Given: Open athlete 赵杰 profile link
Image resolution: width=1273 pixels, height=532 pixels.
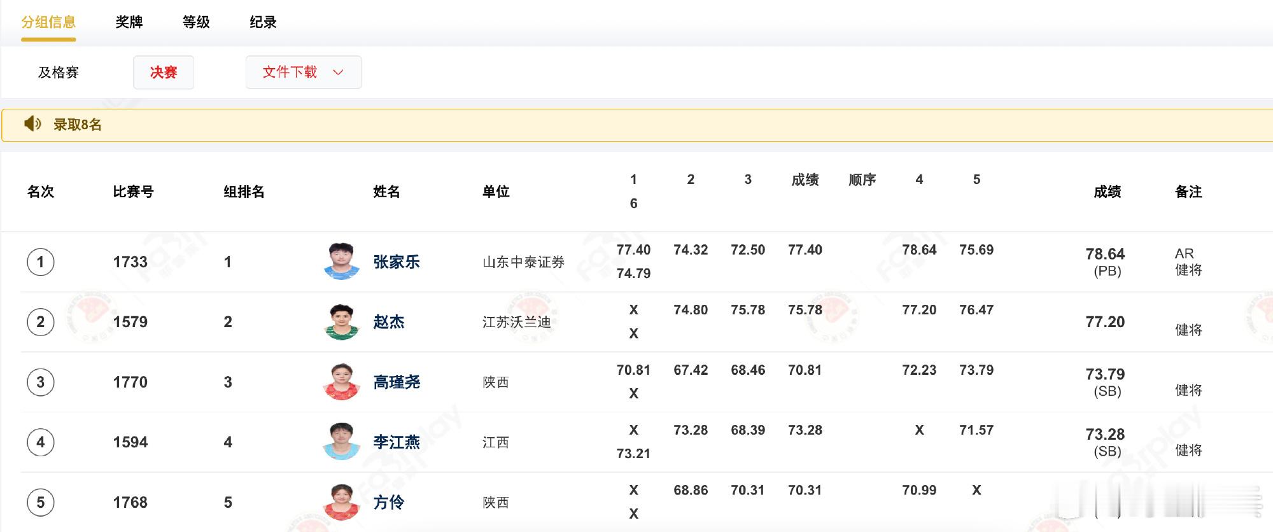Looking at the screenshot, I should 388,322.
